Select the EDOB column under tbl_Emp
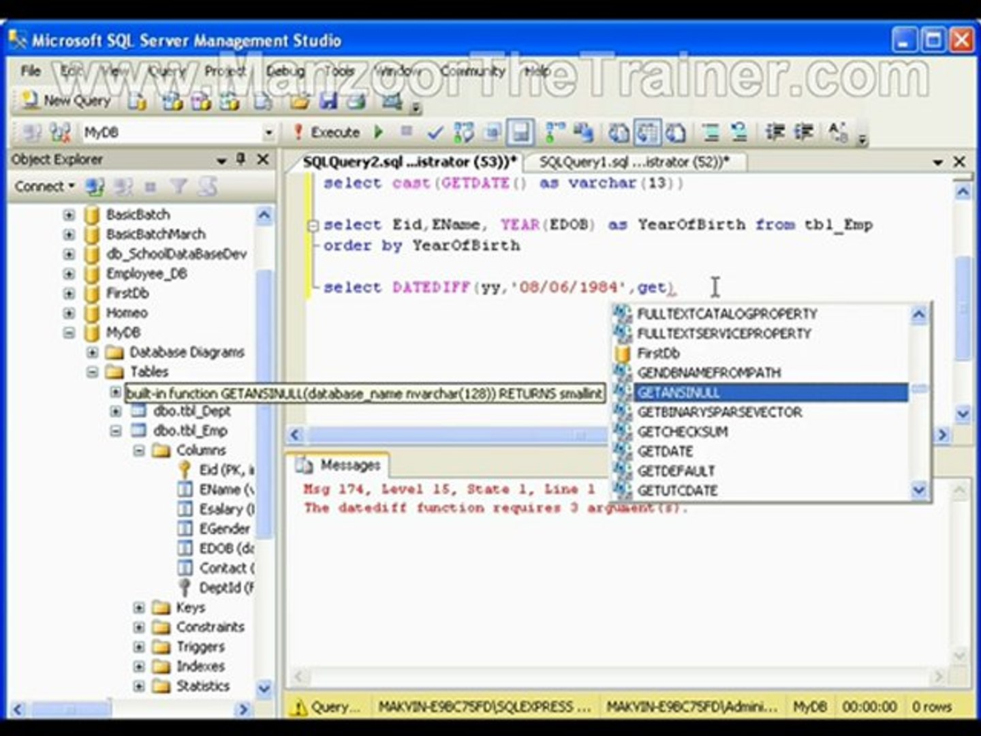This screenshot has width=981, height=736. [x=227, y=549]
